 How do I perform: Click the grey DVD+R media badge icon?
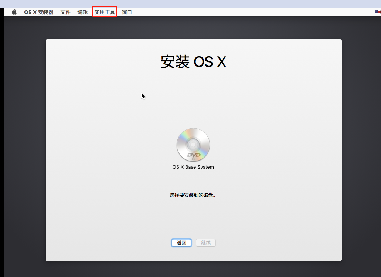point(193,156)
